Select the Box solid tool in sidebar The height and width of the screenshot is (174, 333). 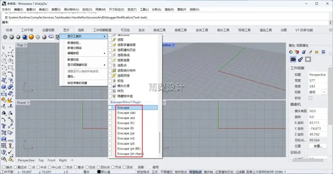click(x=4, y=87)
